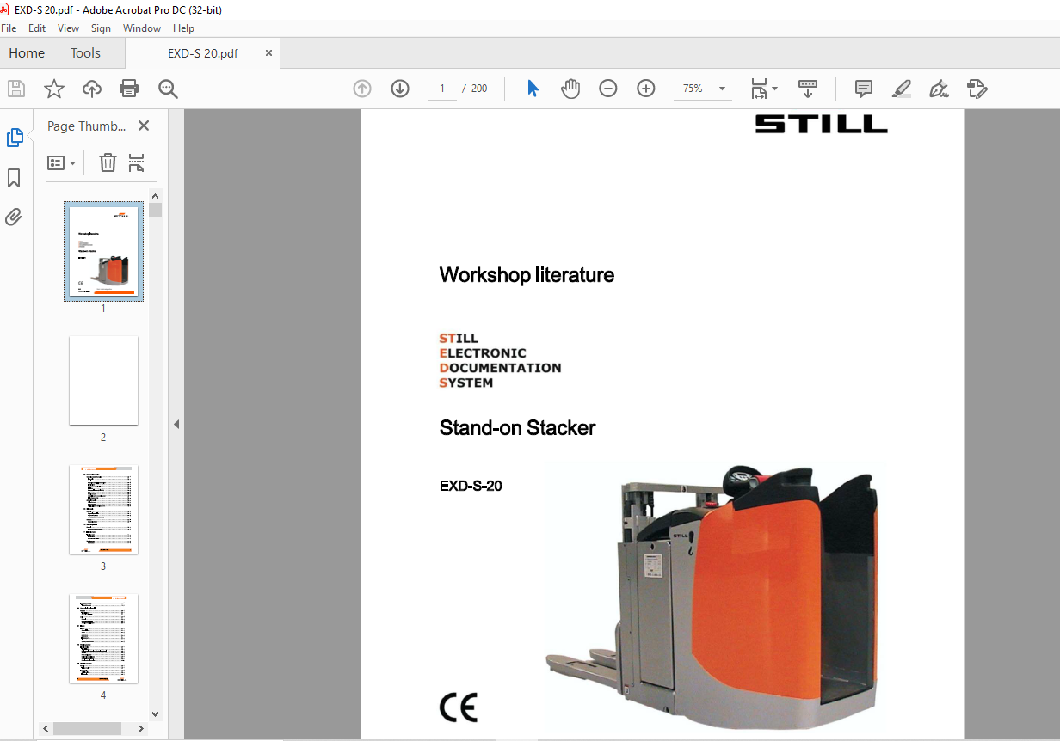The image size is (1060, 741).
Task: Select page 1 thumbnail
Action: (103, 251)
